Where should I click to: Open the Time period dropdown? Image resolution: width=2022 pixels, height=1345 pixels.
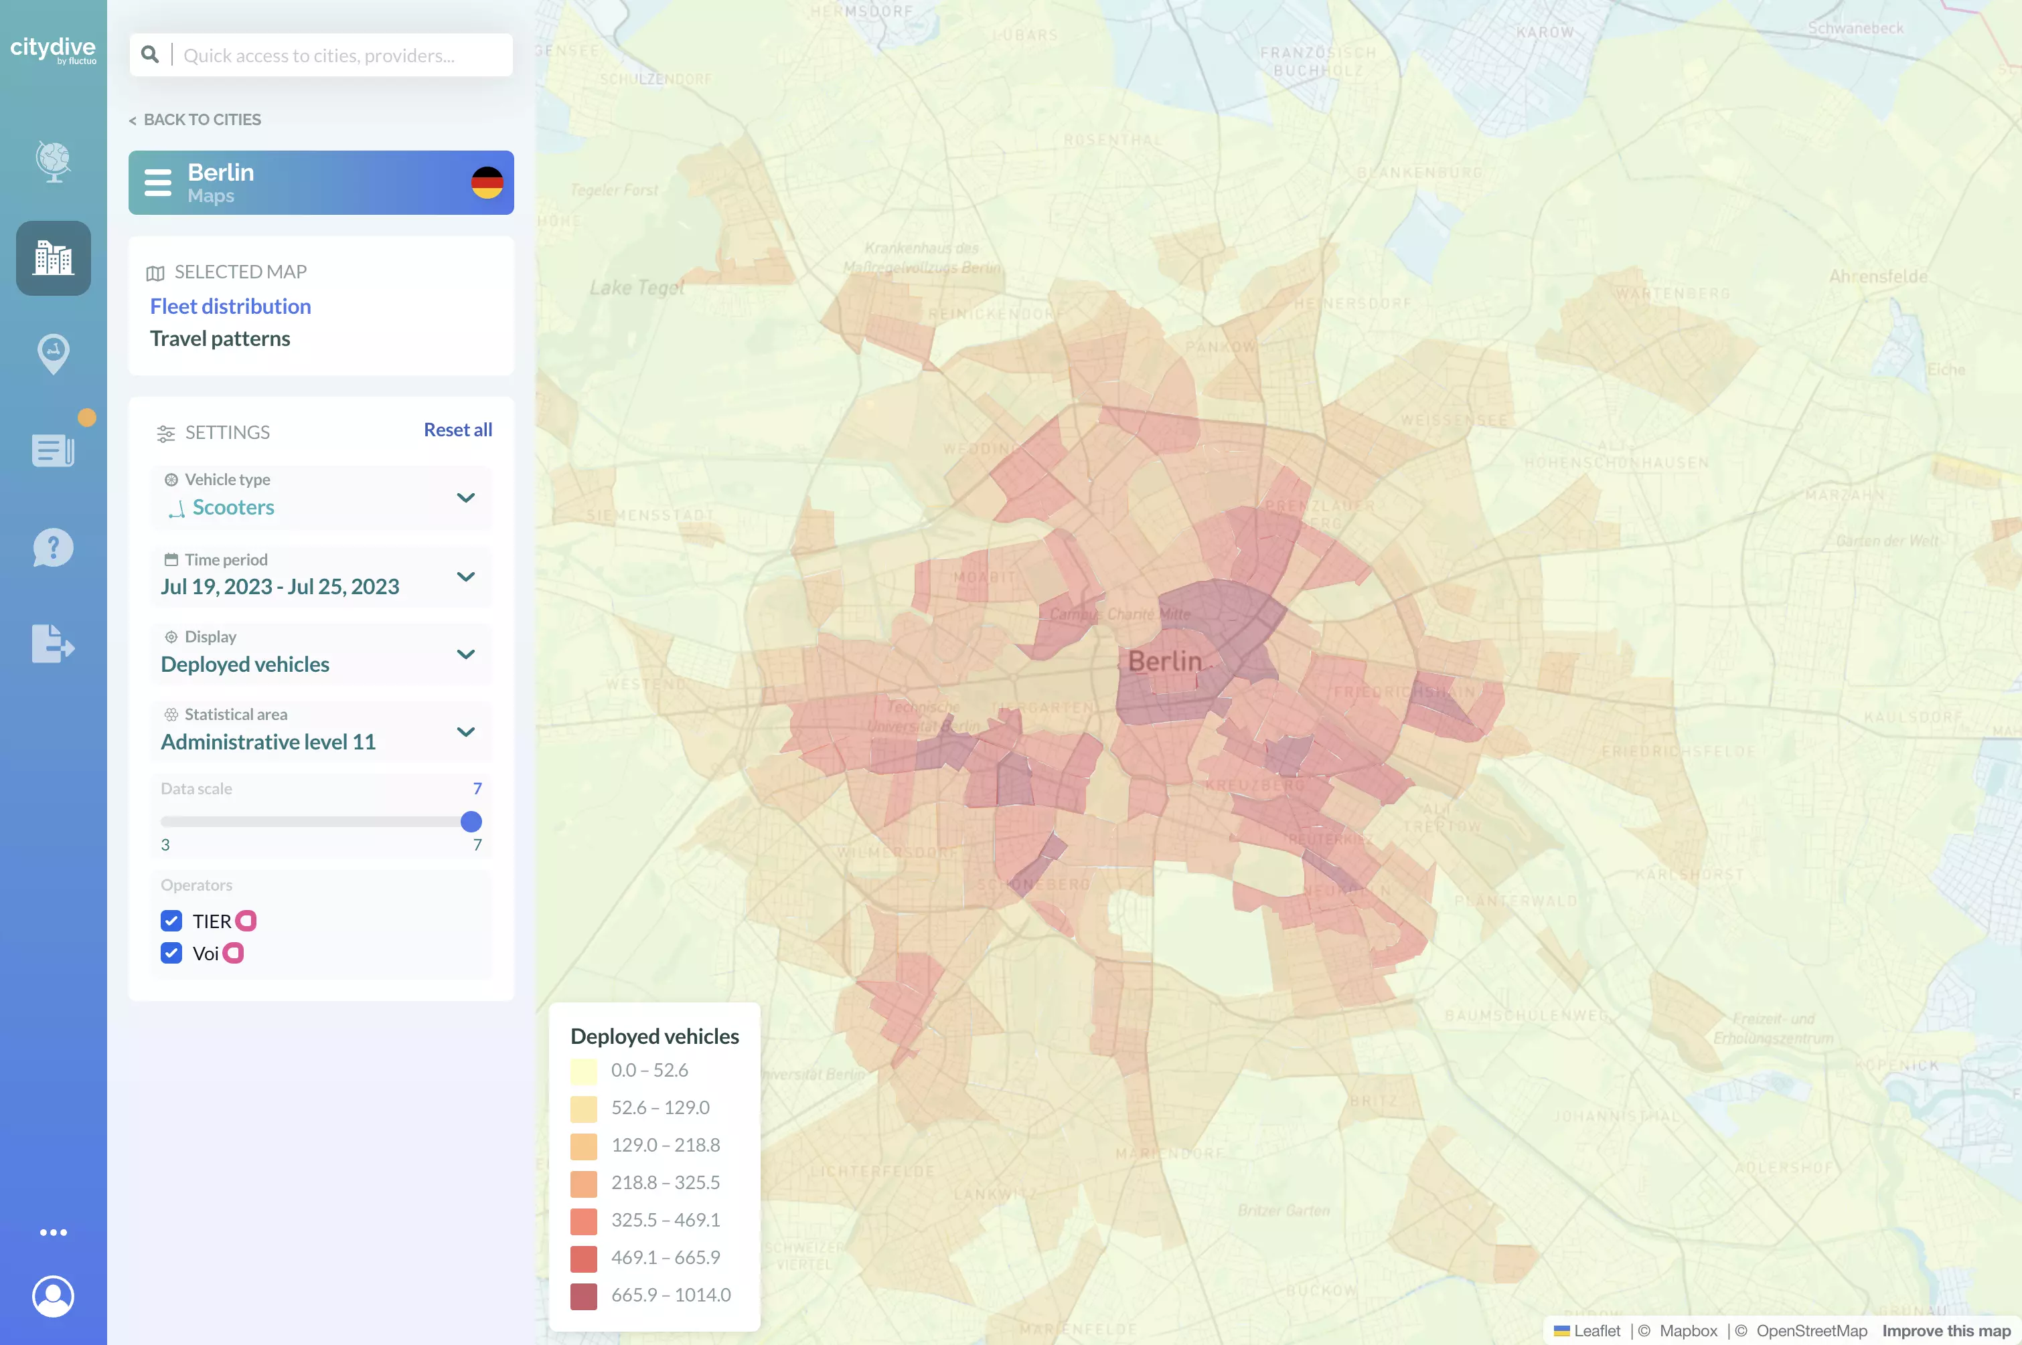tap(466, 576)
